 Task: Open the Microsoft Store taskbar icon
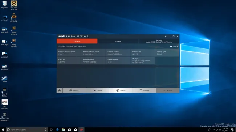point(69,129)
